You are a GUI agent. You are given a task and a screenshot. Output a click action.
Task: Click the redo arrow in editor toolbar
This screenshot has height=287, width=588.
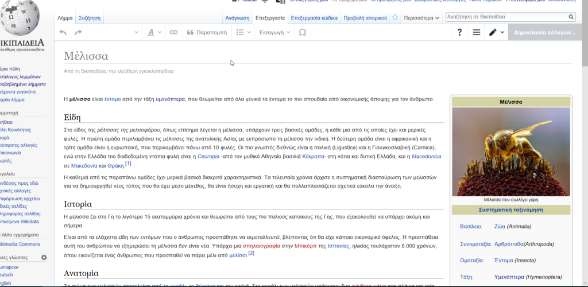78,33
